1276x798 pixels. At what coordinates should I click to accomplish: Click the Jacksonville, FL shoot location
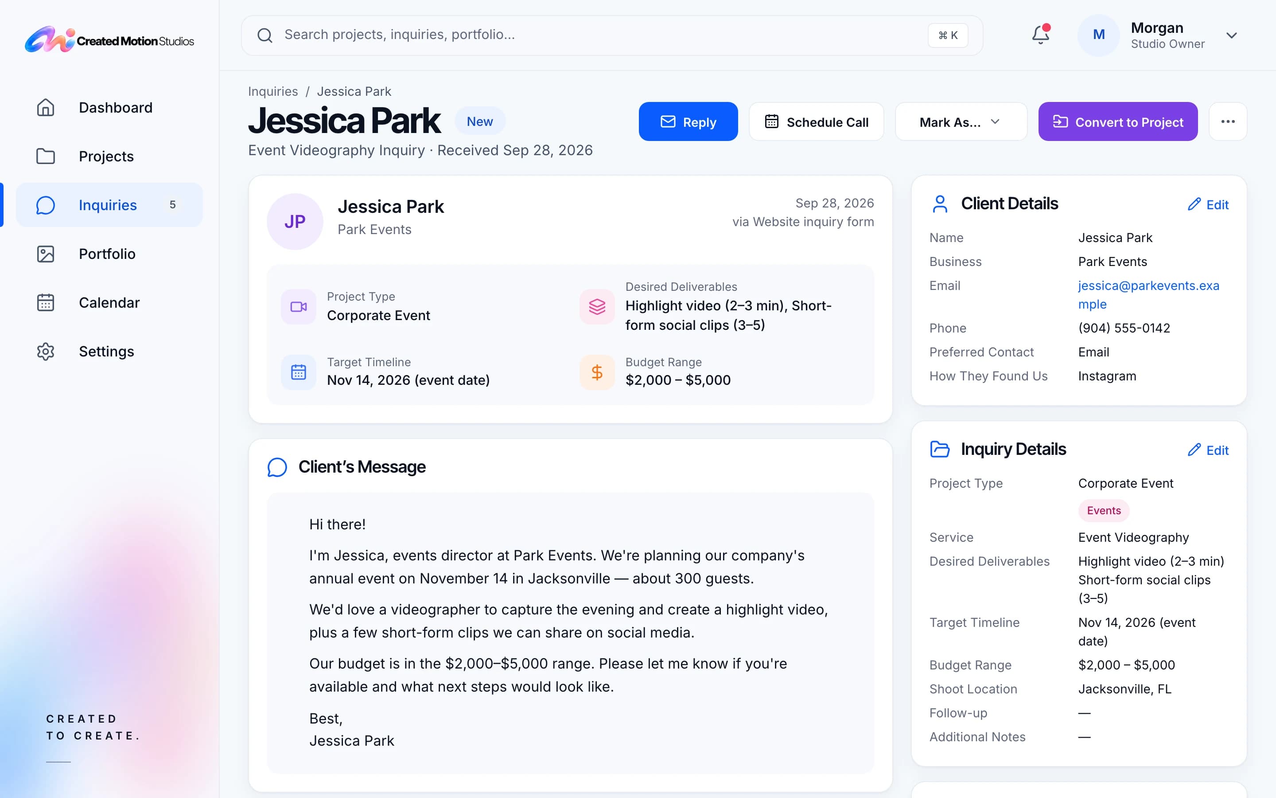click(x=1124, y=689)
